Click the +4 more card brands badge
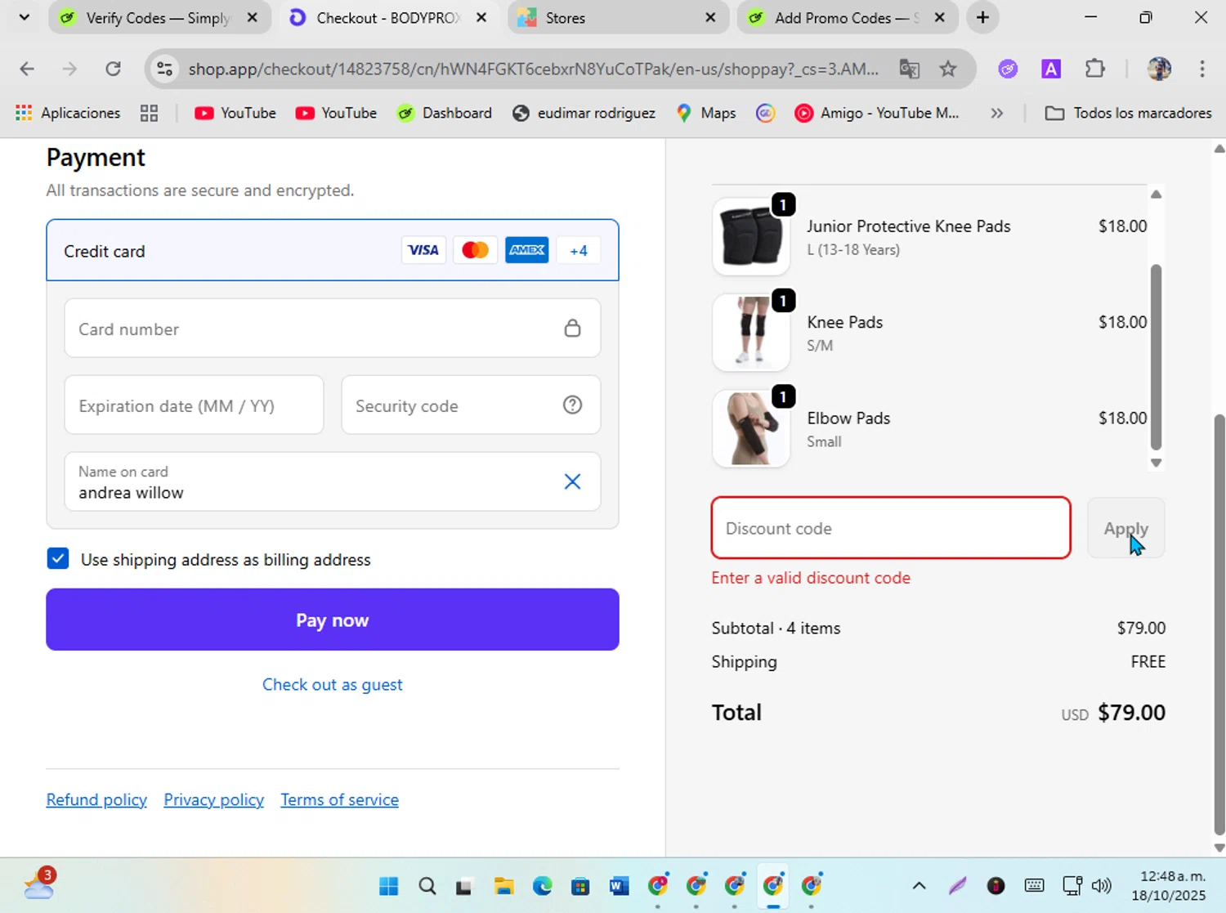The width and height of the screenshot is (1226, 913). click(579, 250)
